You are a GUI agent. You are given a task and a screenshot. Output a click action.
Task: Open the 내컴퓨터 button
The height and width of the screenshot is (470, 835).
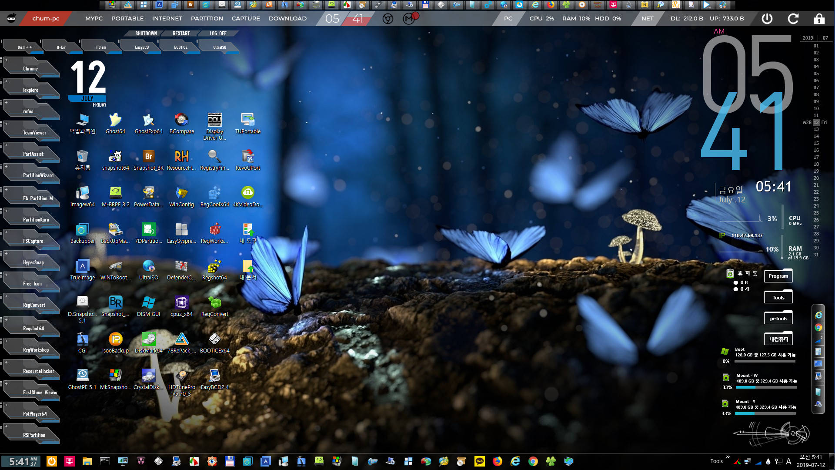(x=778, y=339)
